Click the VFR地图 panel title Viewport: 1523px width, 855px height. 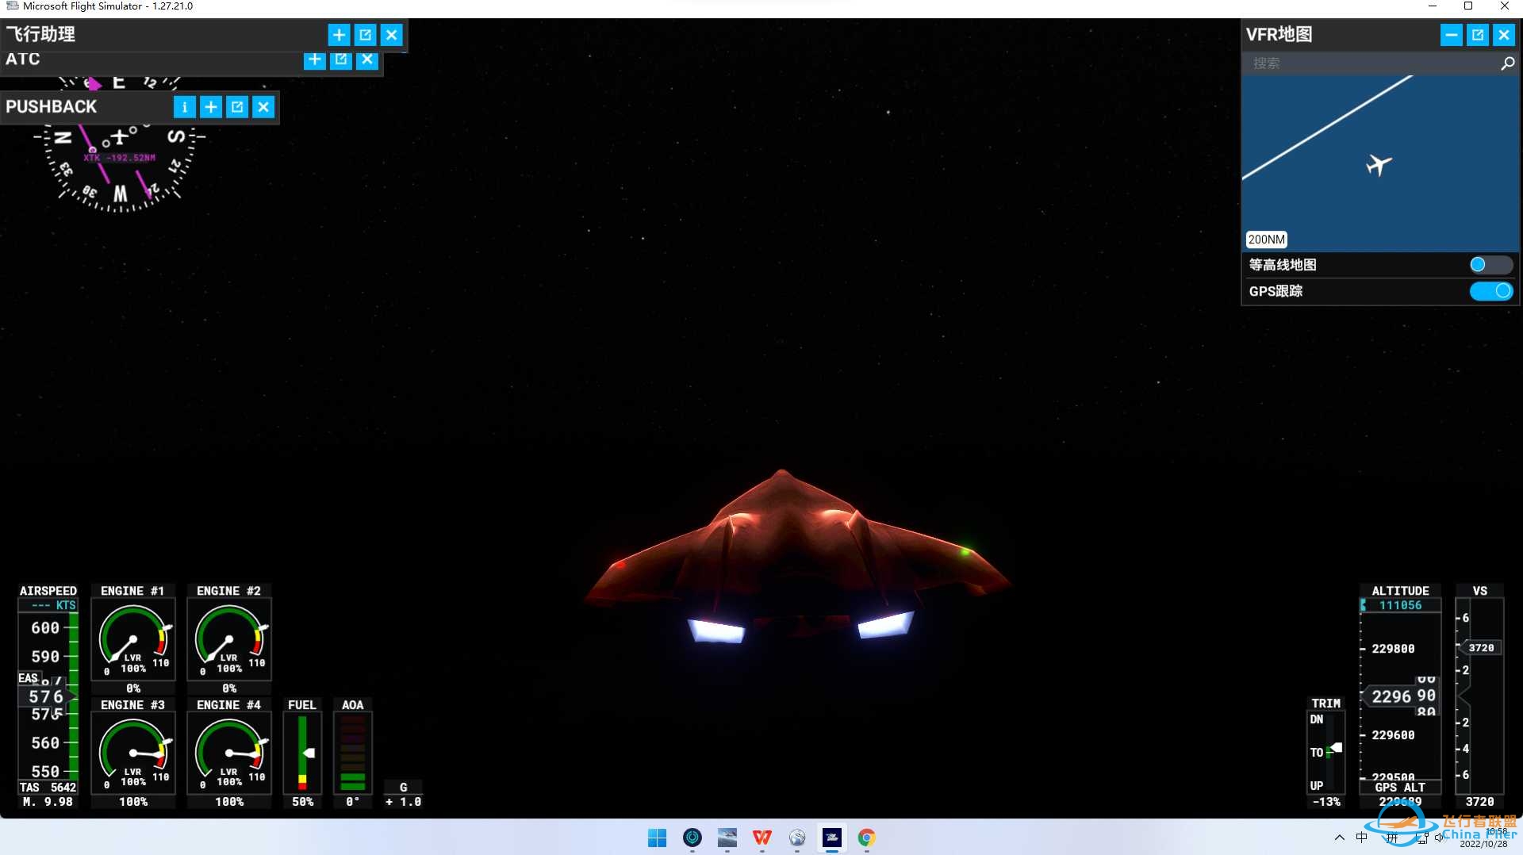pos(1279,35)
